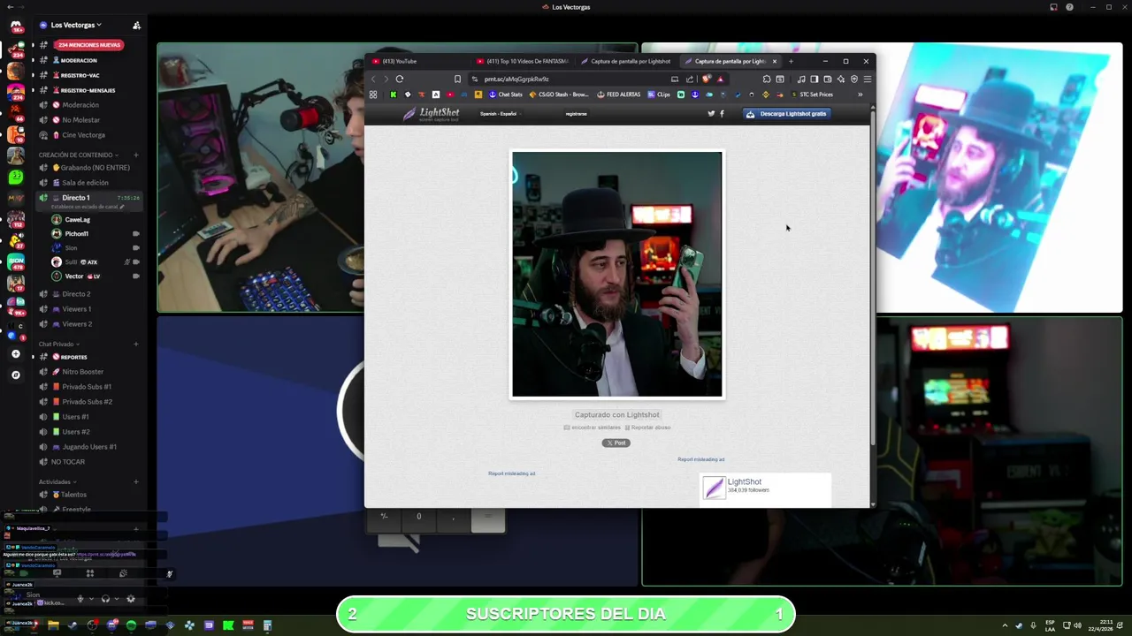
Task: Open Discord direct messages home icon
Action: (16, 26)
